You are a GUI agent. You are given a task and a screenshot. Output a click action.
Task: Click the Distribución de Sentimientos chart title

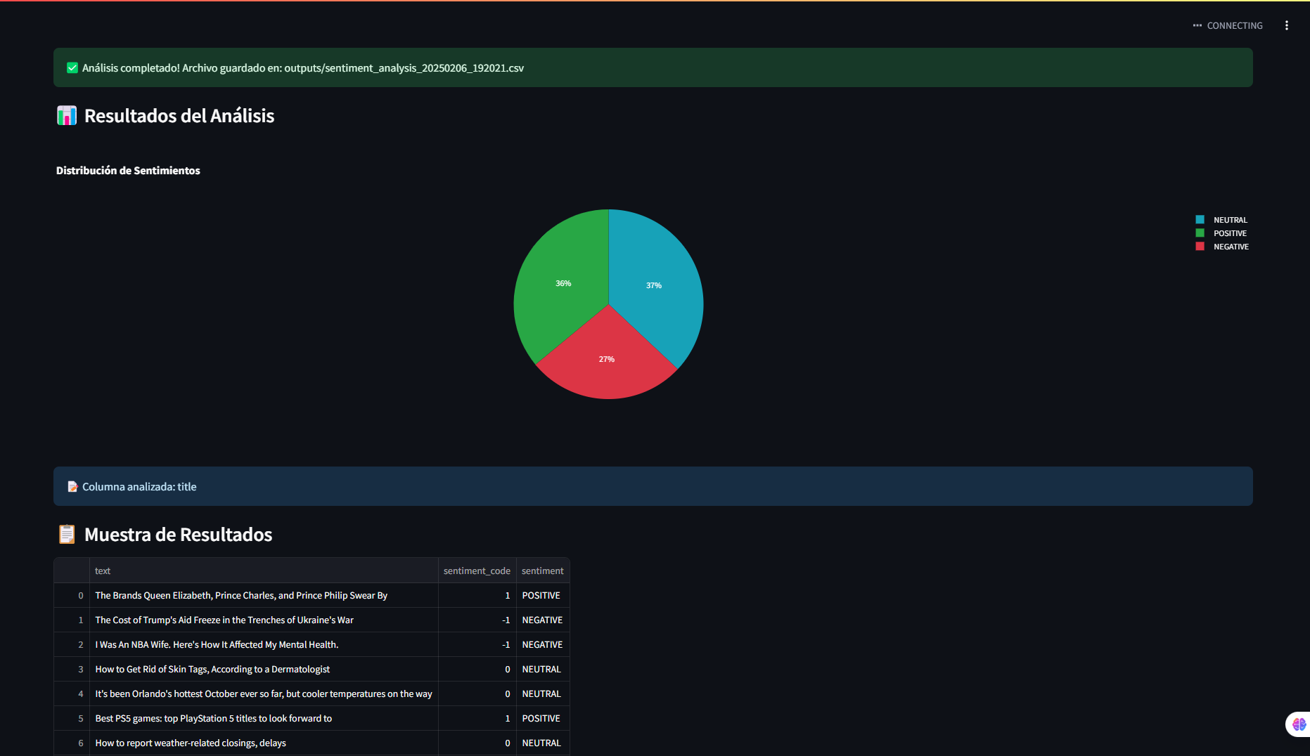click(x=128, y=170)
